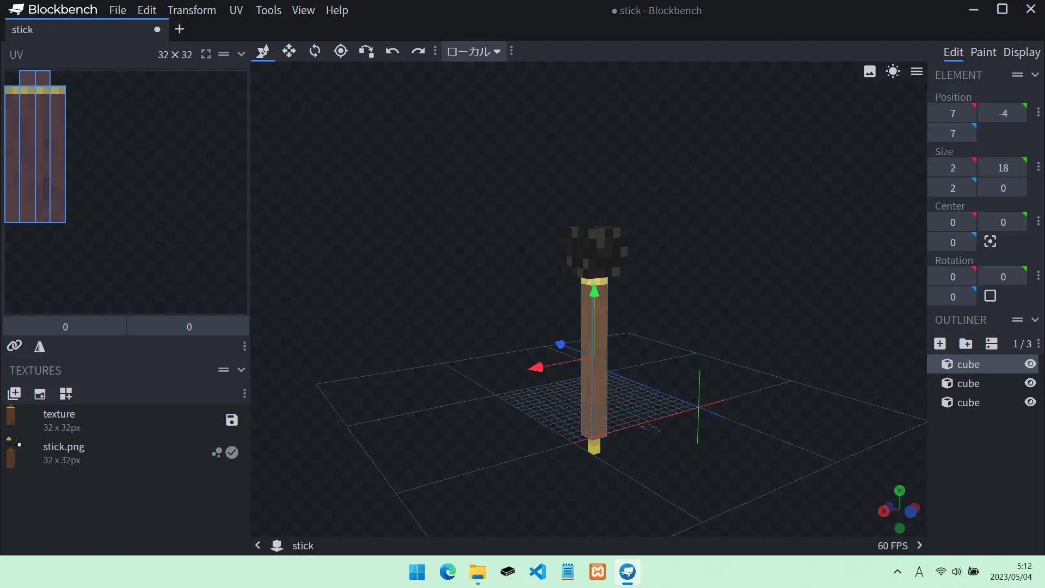The height and width of the screenshot is (588, 1045).
Task: Click the Add Cube icon in outliner
Action: coord(940,344)
